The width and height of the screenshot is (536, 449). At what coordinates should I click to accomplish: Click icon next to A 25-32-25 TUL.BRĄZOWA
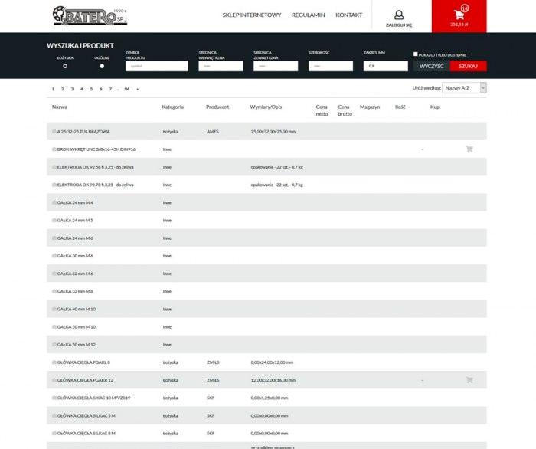click(x=54, y=131)
